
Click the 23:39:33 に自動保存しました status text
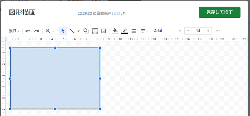tap(102, 13)
